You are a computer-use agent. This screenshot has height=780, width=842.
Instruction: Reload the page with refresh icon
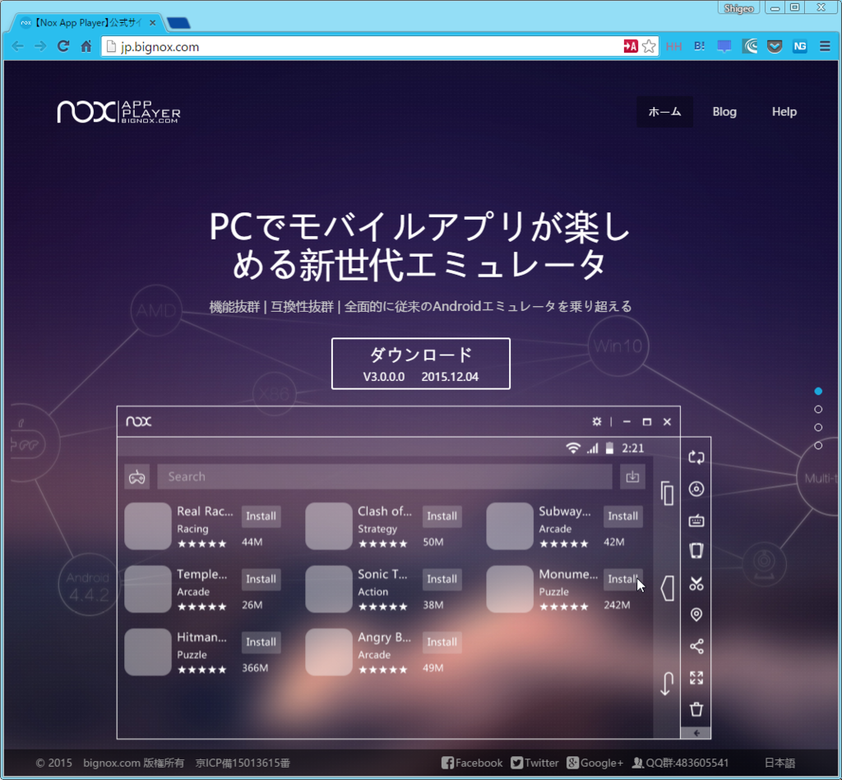[63, 46]
